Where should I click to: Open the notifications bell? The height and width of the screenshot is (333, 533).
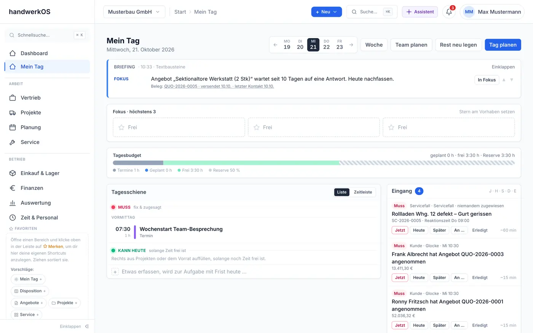coord(449,12)
